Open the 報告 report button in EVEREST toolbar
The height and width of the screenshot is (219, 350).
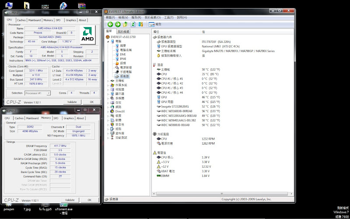pyautogui.click(x=155, y=24)
